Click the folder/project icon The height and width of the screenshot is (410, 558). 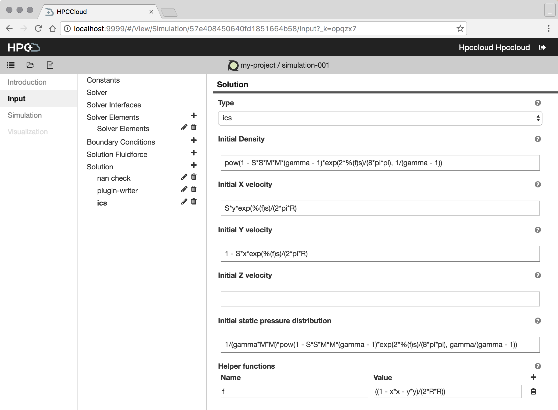(30, 65)
